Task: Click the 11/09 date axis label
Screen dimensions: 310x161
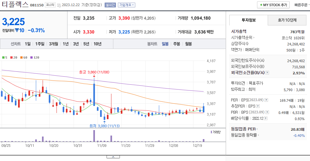Action: click(102, 146)
